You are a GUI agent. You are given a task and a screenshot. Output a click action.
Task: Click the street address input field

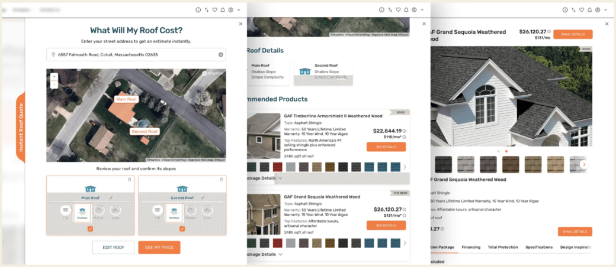coord(130,55)
